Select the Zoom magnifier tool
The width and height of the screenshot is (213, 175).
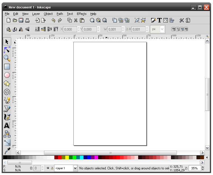tap(7, 58)
